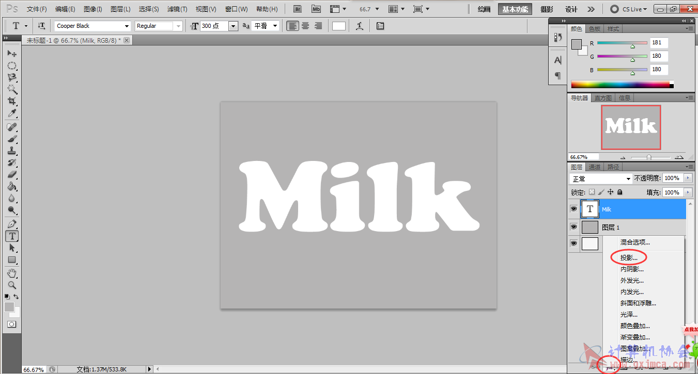The width and height of the screenshot is (698, 374).
Task: Open the 滤镜(T) menu
Action: coord(177,9)
